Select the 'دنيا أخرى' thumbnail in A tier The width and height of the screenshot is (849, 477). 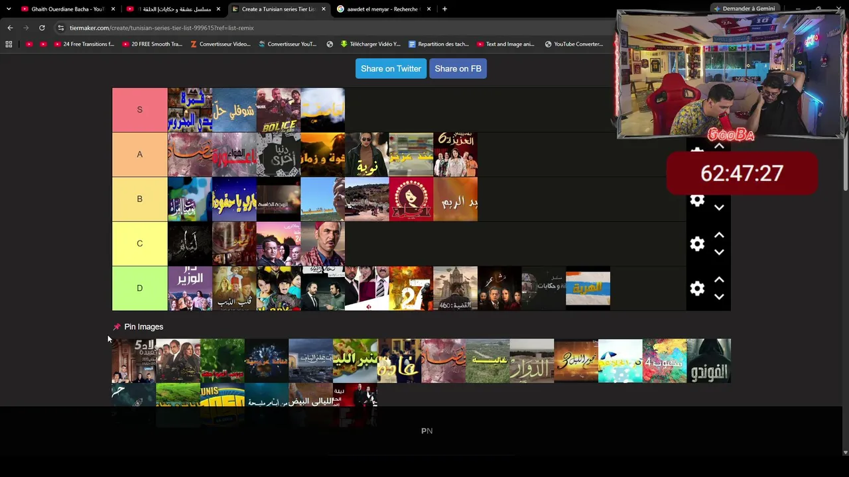click(x=279, y=154)
